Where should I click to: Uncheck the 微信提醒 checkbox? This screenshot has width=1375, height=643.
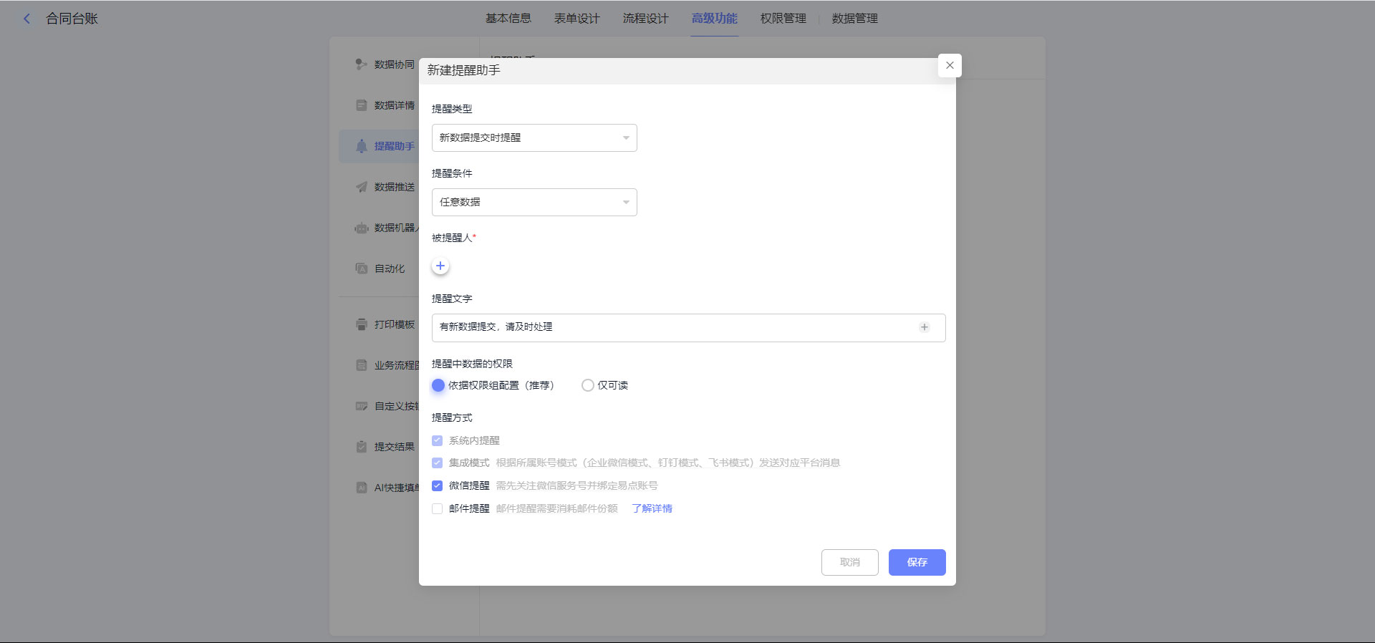click(437, 485)
